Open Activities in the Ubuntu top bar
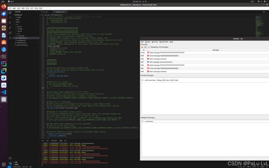Screen dimensions: 269x168 point(3,1)
